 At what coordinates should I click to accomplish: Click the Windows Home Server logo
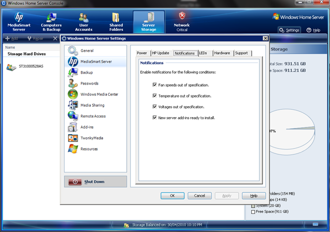pyautogui.click(x=298, y=17)
